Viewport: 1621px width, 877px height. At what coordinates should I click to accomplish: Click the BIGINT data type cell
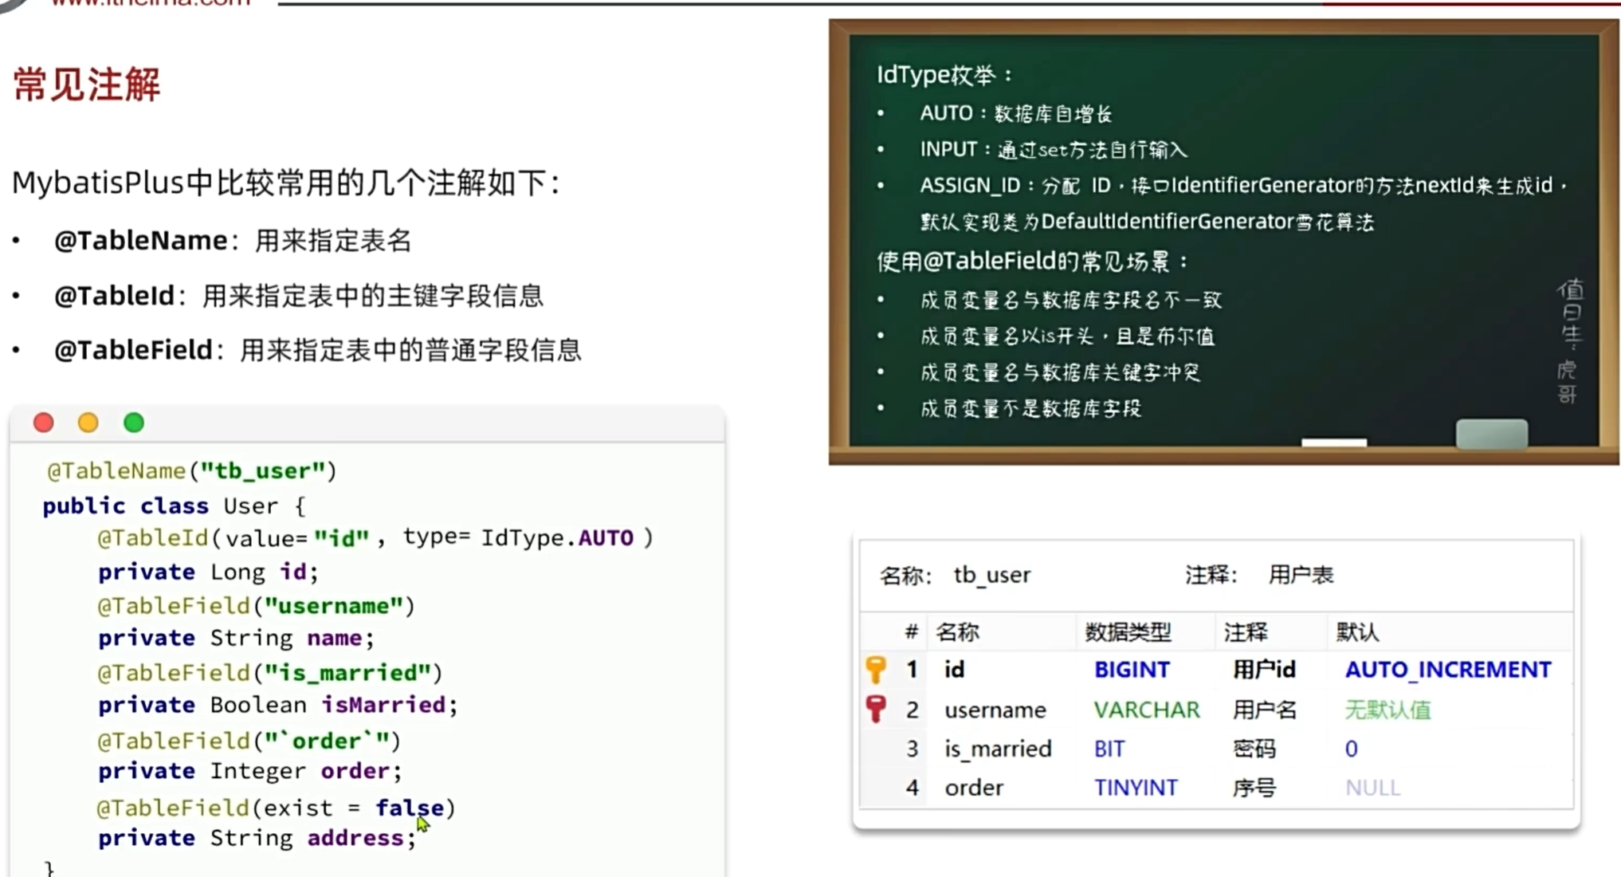[x=1132, y=669]
